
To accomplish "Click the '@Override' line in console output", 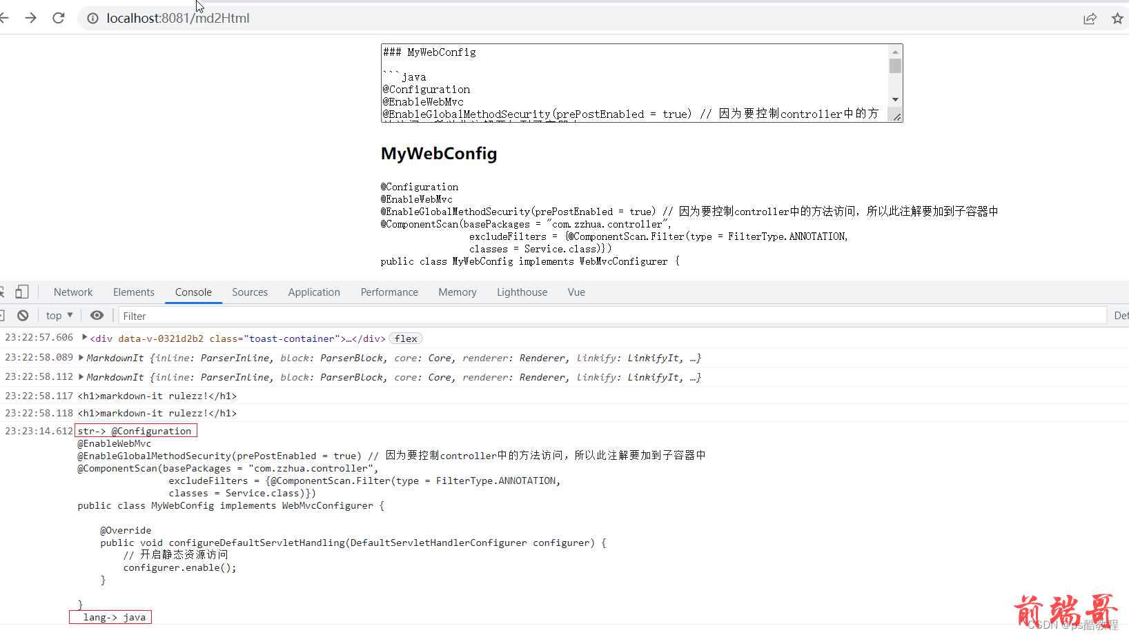I will (x=126, y=530).
